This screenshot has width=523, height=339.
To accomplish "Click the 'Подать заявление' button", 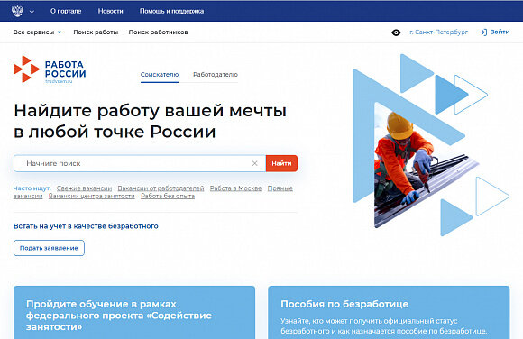I will pyautogui.click(x=49, y=248).
